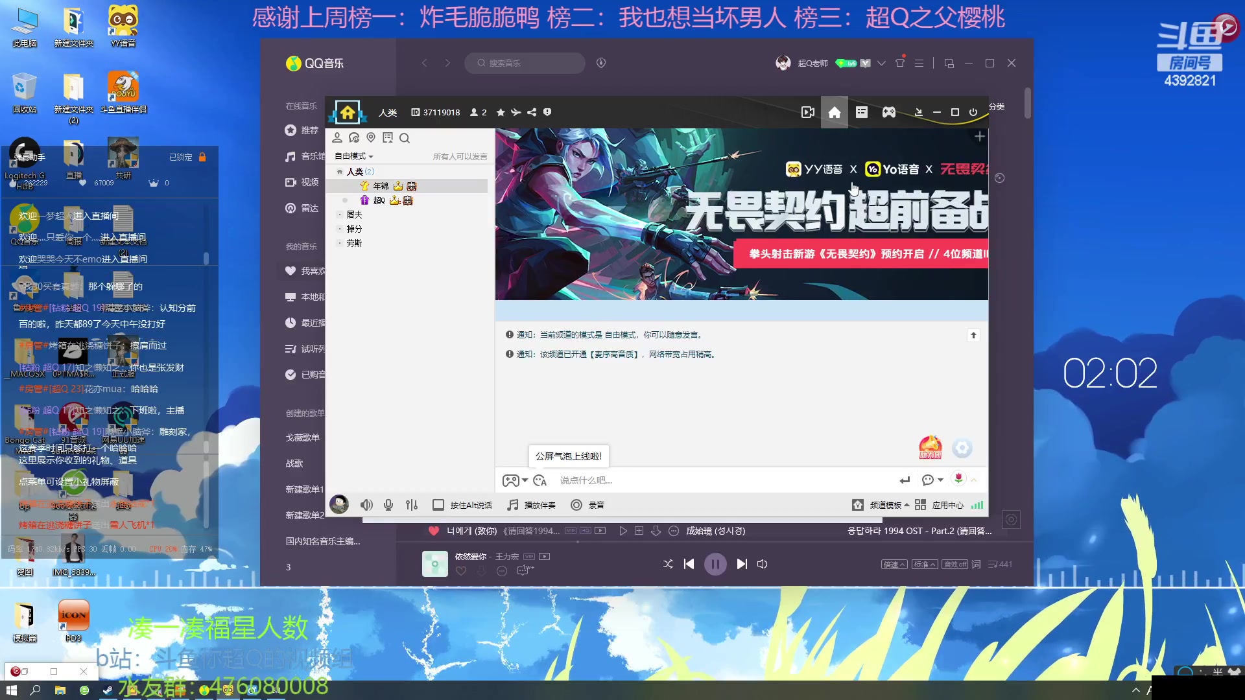Open the QQ Music skin shirt icon

tap(900, 63)
